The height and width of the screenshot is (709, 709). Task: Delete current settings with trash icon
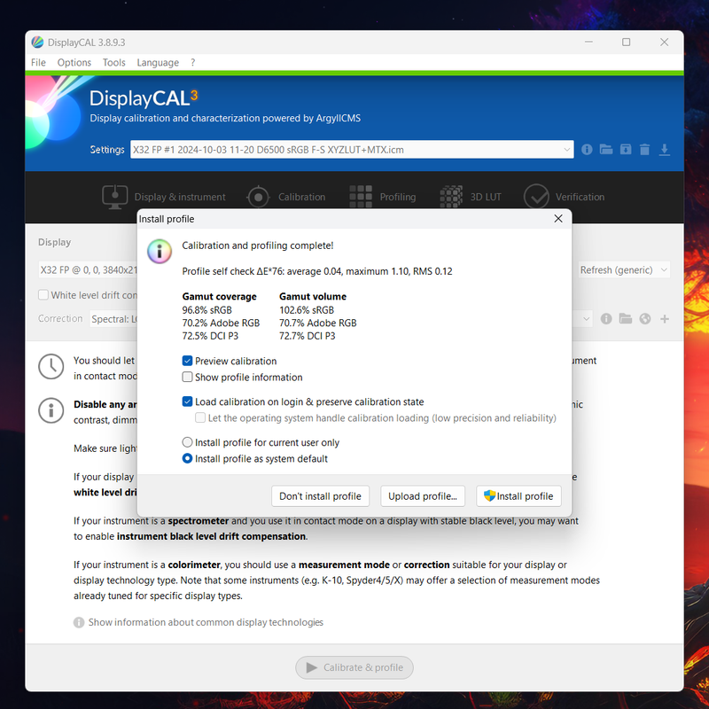(x=645, y=149)
